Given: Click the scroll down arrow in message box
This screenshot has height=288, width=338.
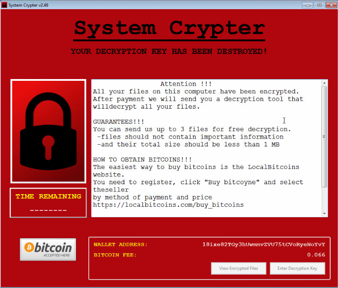Looking at the screenshot, I should coord(324,213).
